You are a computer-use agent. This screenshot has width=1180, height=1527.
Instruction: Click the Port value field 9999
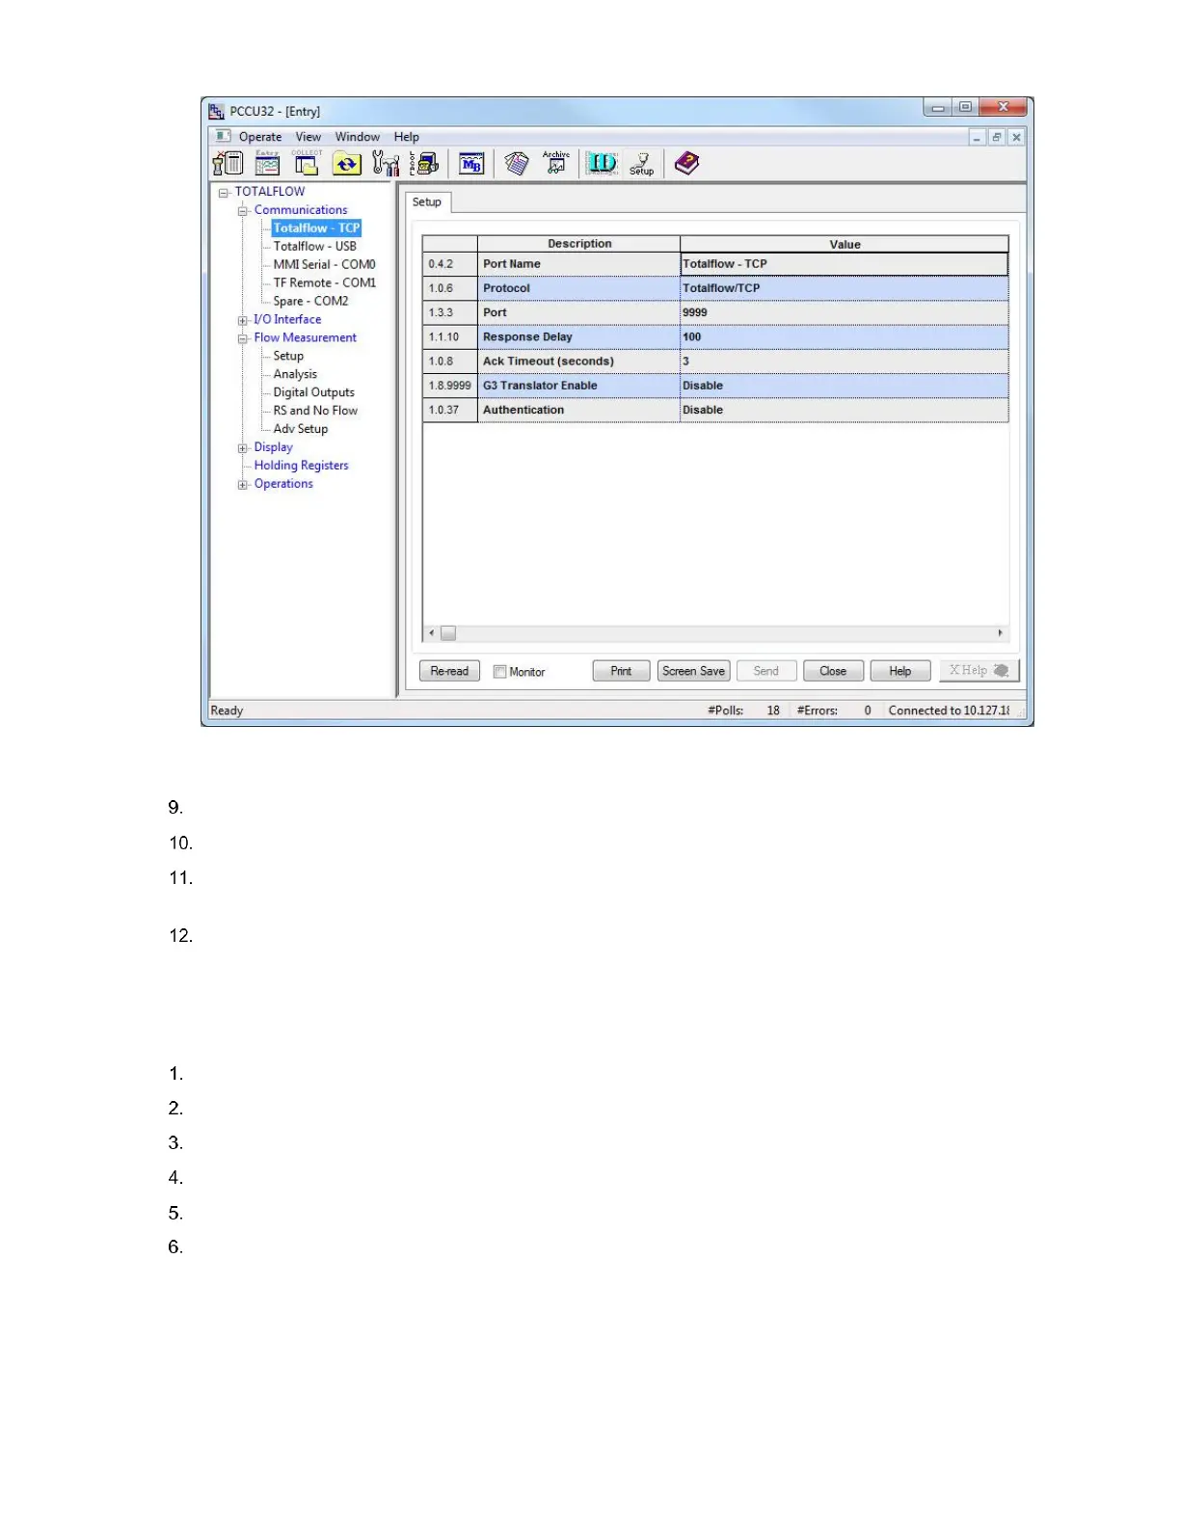[x=843, y=312]
